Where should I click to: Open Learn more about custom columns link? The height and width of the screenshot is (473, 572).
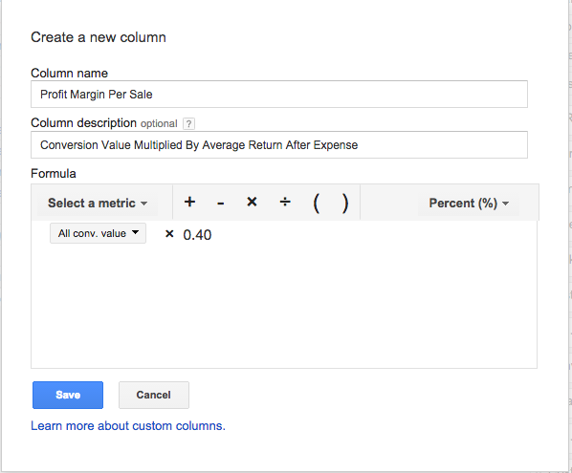pyautogui.click(x=128, y=425)
